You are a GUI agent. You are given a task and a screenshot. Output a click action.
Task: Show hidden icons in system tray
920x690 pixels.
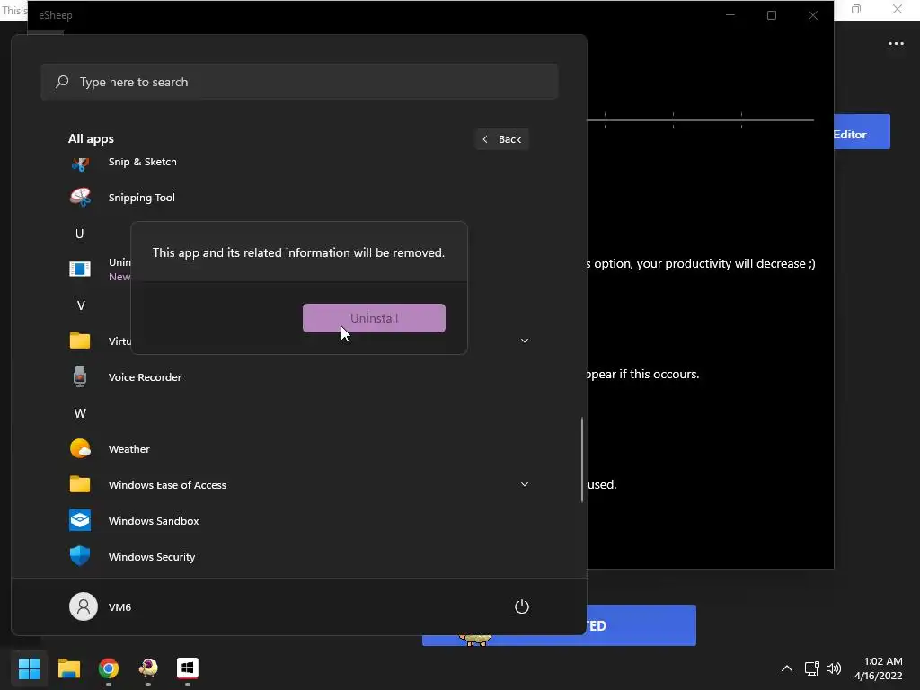click(x=787, y=668)
